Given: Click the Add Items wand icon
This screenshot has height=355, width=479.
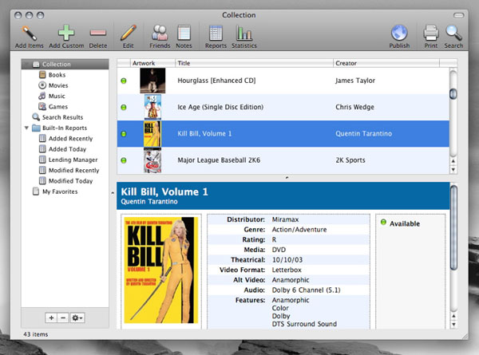Looking at the screenshot, I should point(29,34).
